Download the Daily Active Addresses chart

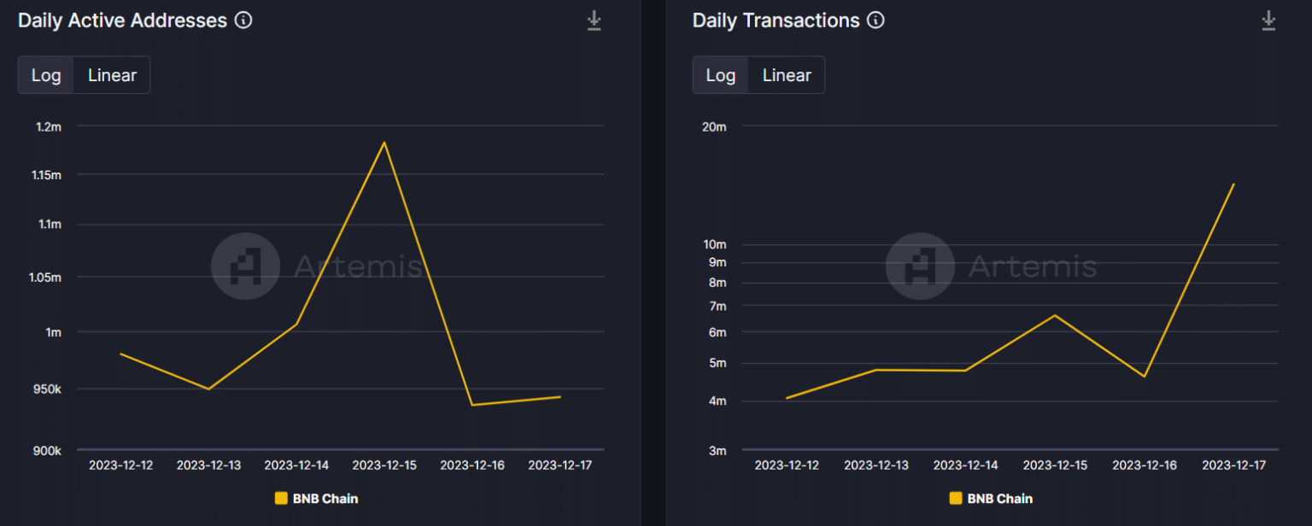[594, 20]
